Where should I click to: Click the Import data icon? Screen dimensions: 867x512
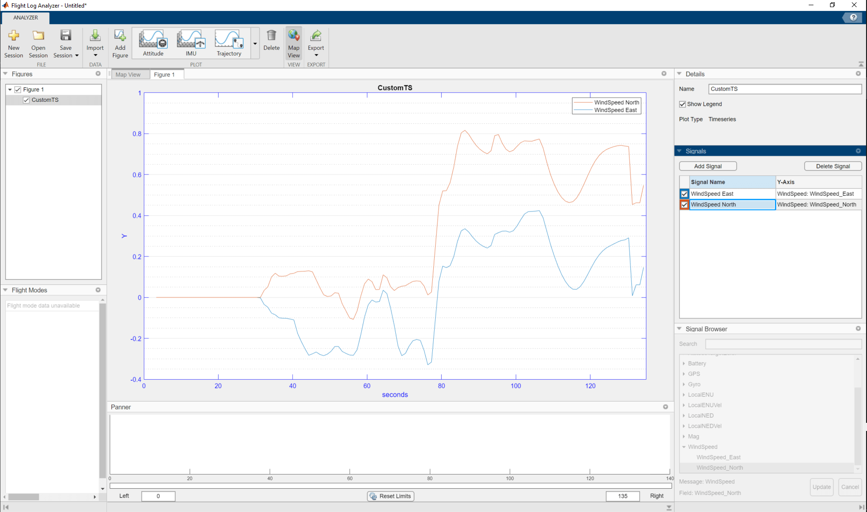coord(95,36)
